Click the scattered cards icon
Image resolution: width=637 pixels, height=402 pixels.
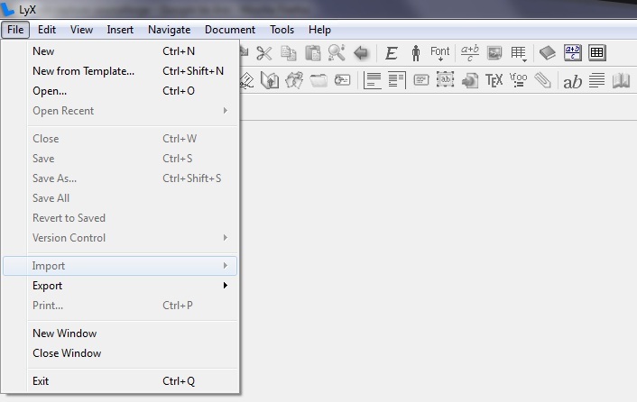click(x=294, y=80)
